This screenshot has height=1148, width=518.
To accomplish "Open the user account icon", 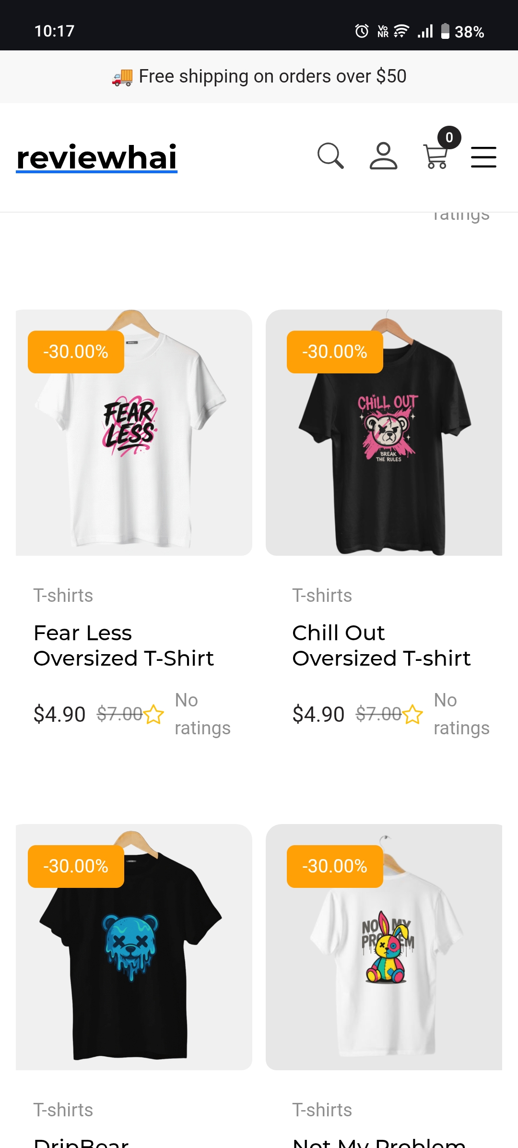I will (x=384, y=157).
